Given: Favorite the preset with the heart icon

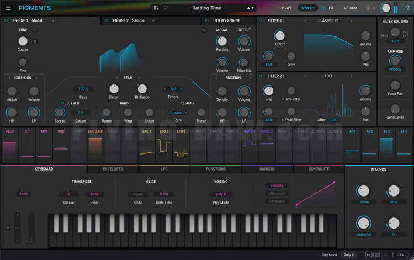Looking at the screenshot, I should pos(166,8).
